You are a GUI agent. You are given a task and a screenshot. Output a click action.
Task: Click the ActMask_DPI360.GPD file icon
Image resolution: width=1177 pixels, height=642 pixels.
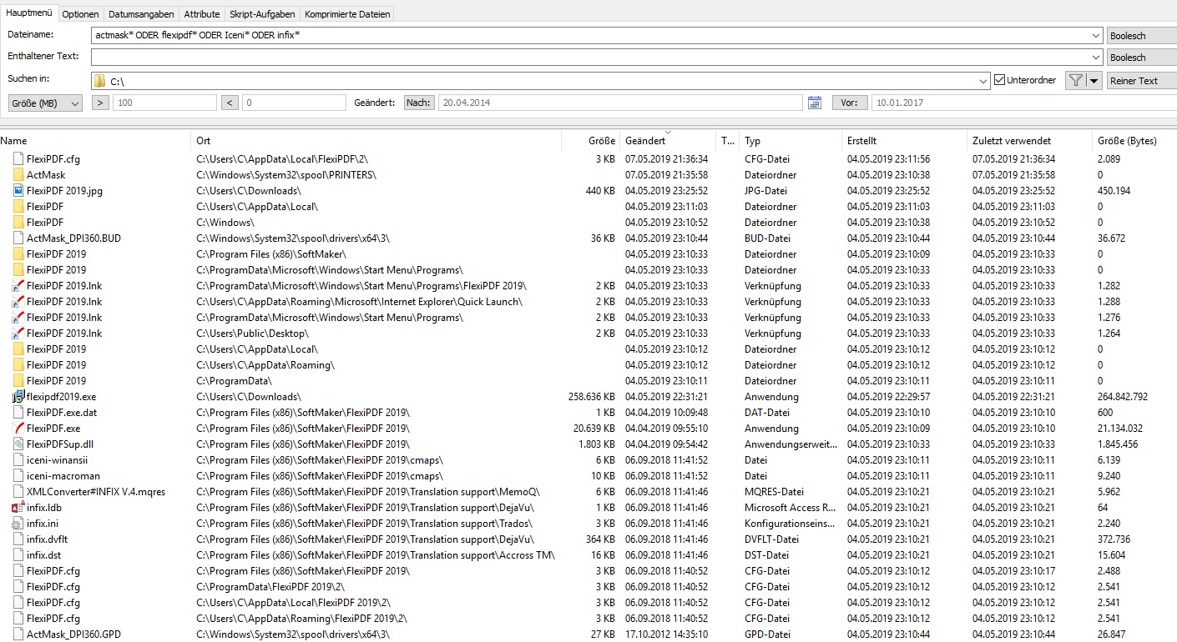pos(18,634)
